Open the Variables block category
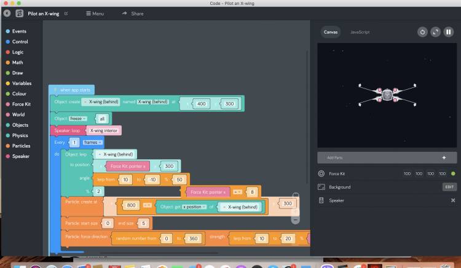 [x=18, y=83]
